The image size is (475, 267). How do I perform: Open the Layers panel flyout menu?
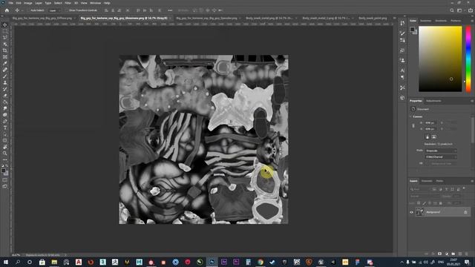pyautogui.click(x=472, y=181)
